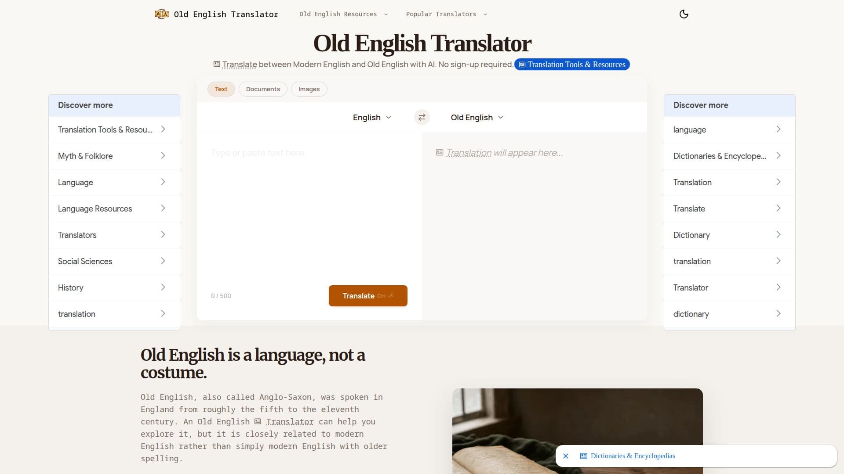
Task: Open Translation Tools & Resou... in the left list
Action: (114, 129)
